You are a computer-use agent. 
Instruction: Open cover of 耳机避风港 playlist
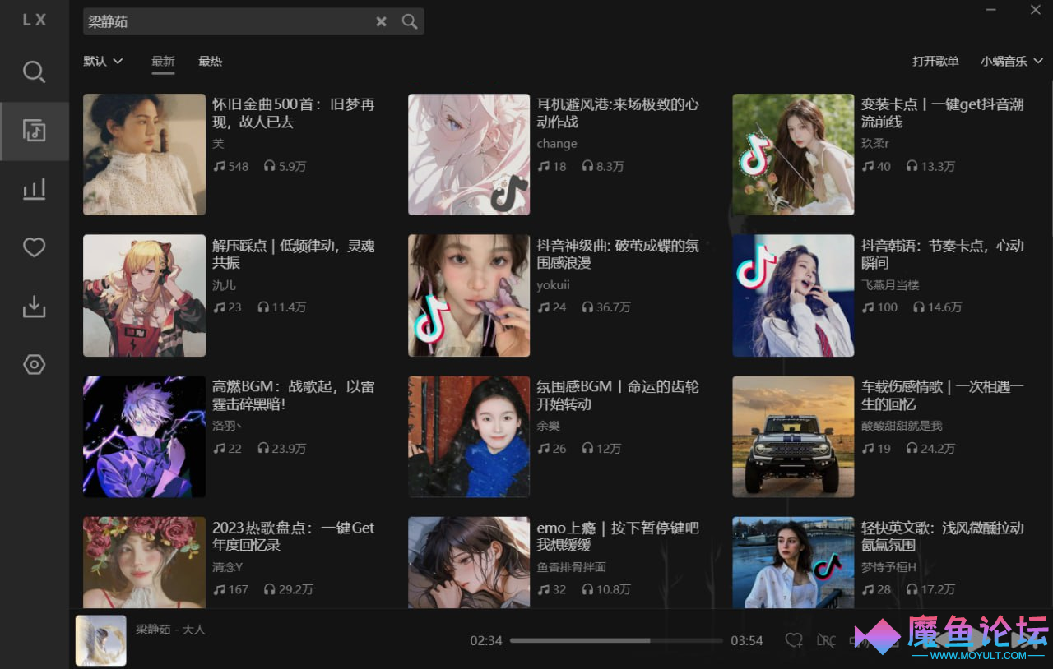click(469, 155)
